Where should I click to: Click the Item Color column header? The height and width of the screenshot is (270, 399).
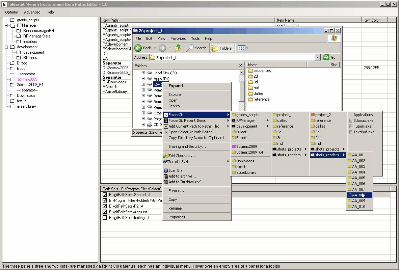(x=374, y=20)
